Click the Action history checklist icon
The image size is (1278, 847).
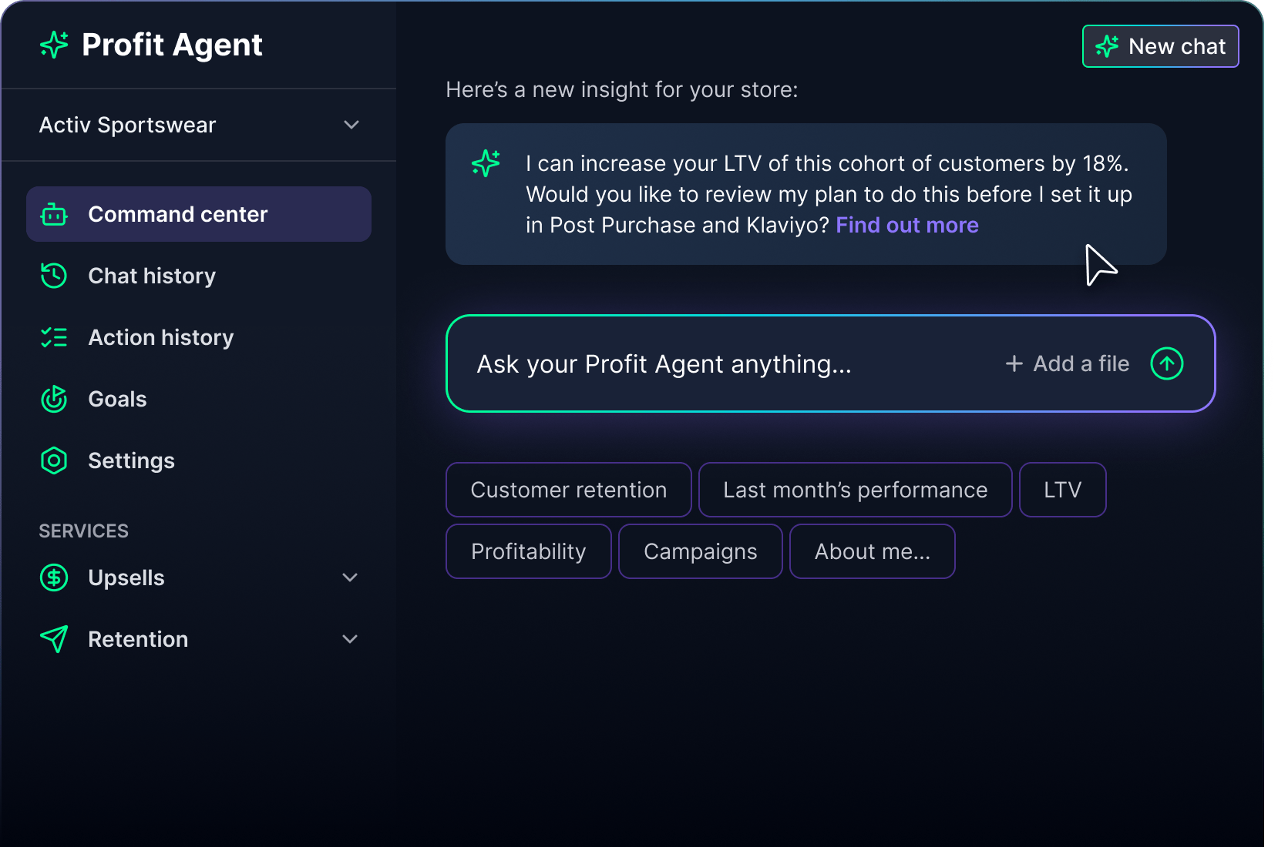pyautogui.click(x=54, y=337)
